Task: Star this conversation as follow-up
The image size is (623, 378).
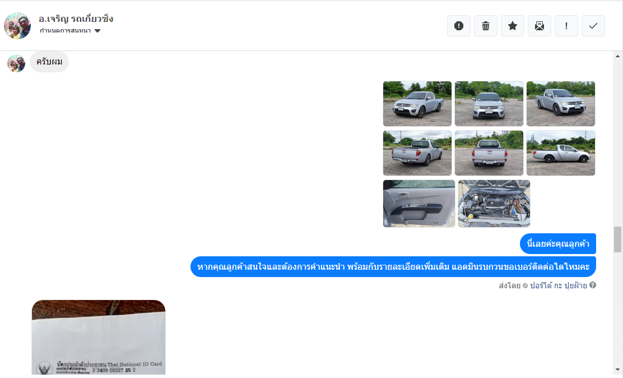Action: pos(513,26)
